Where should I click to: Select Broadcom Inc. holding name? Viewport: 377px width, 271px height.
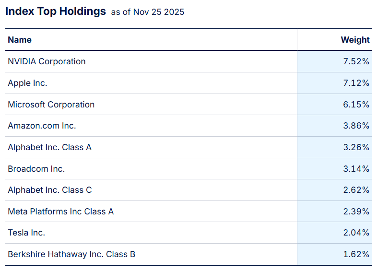(36, 169)
